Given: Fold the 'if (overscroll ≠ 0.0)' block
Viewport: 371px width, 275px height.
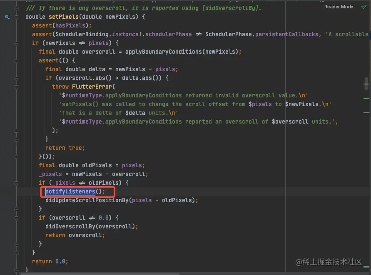Looking at the screenshot, I should [16, 218].
